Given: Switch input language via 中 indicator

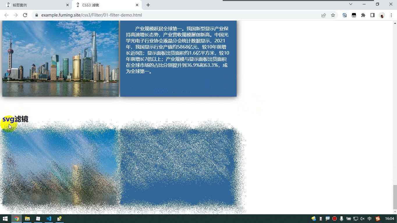Looking at the screenshot, I should pyautogui.click(x=370, y=219).
